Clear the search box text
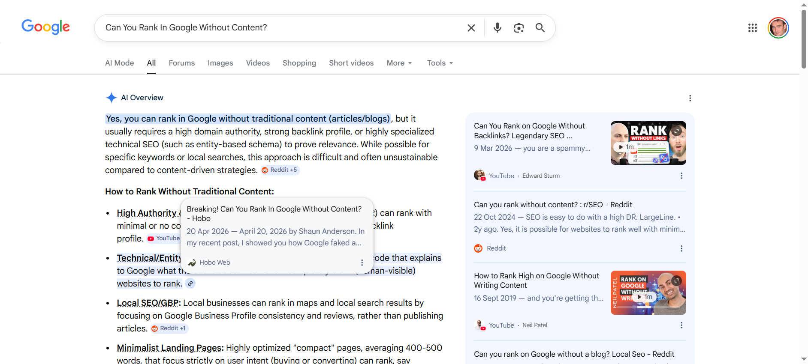The image size is (808, 364). tap(471, 28)
